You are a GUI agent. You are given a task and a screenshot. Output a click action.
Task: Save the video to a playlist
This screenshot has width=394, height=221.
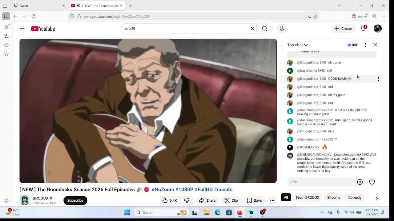point(254,200)
